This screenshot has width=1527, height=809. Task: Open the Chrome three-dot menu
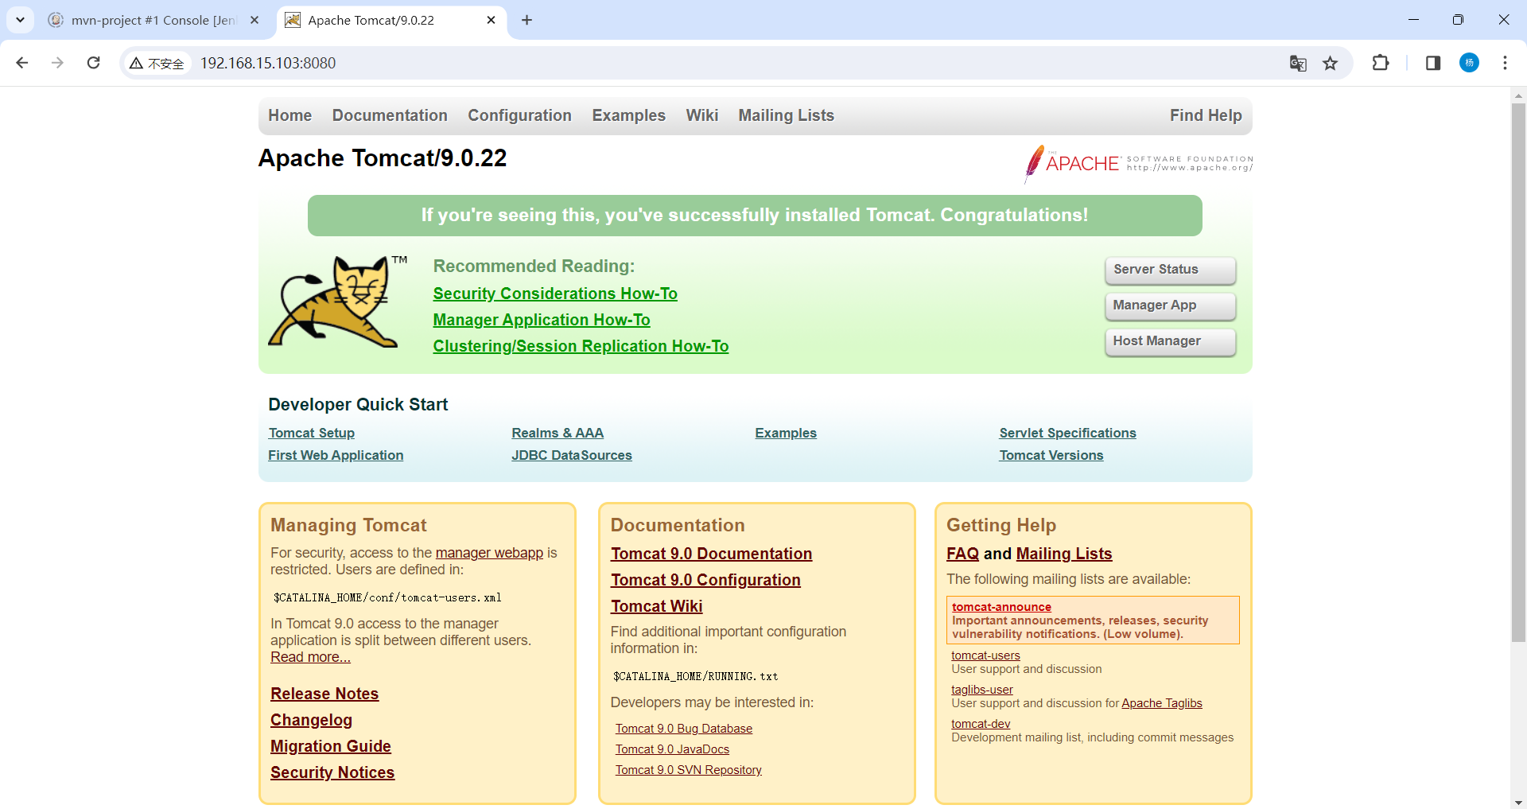[1505, 63]
